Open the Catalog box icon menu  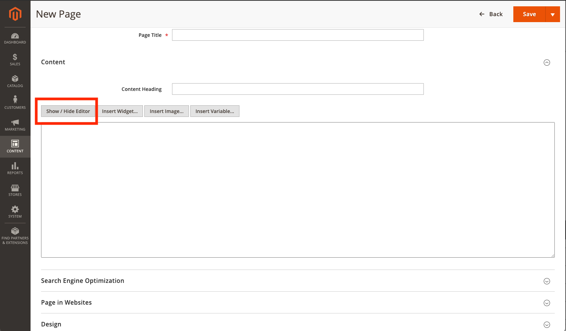15,81
